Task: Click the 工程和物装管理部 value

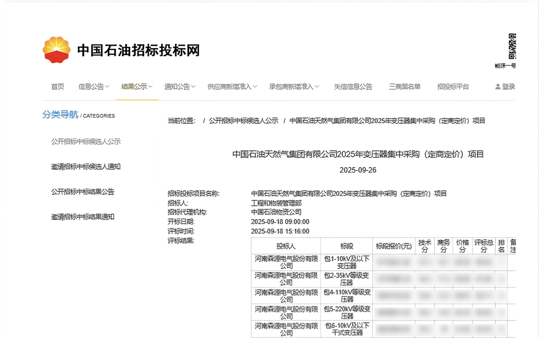Action: pos(276,203)
